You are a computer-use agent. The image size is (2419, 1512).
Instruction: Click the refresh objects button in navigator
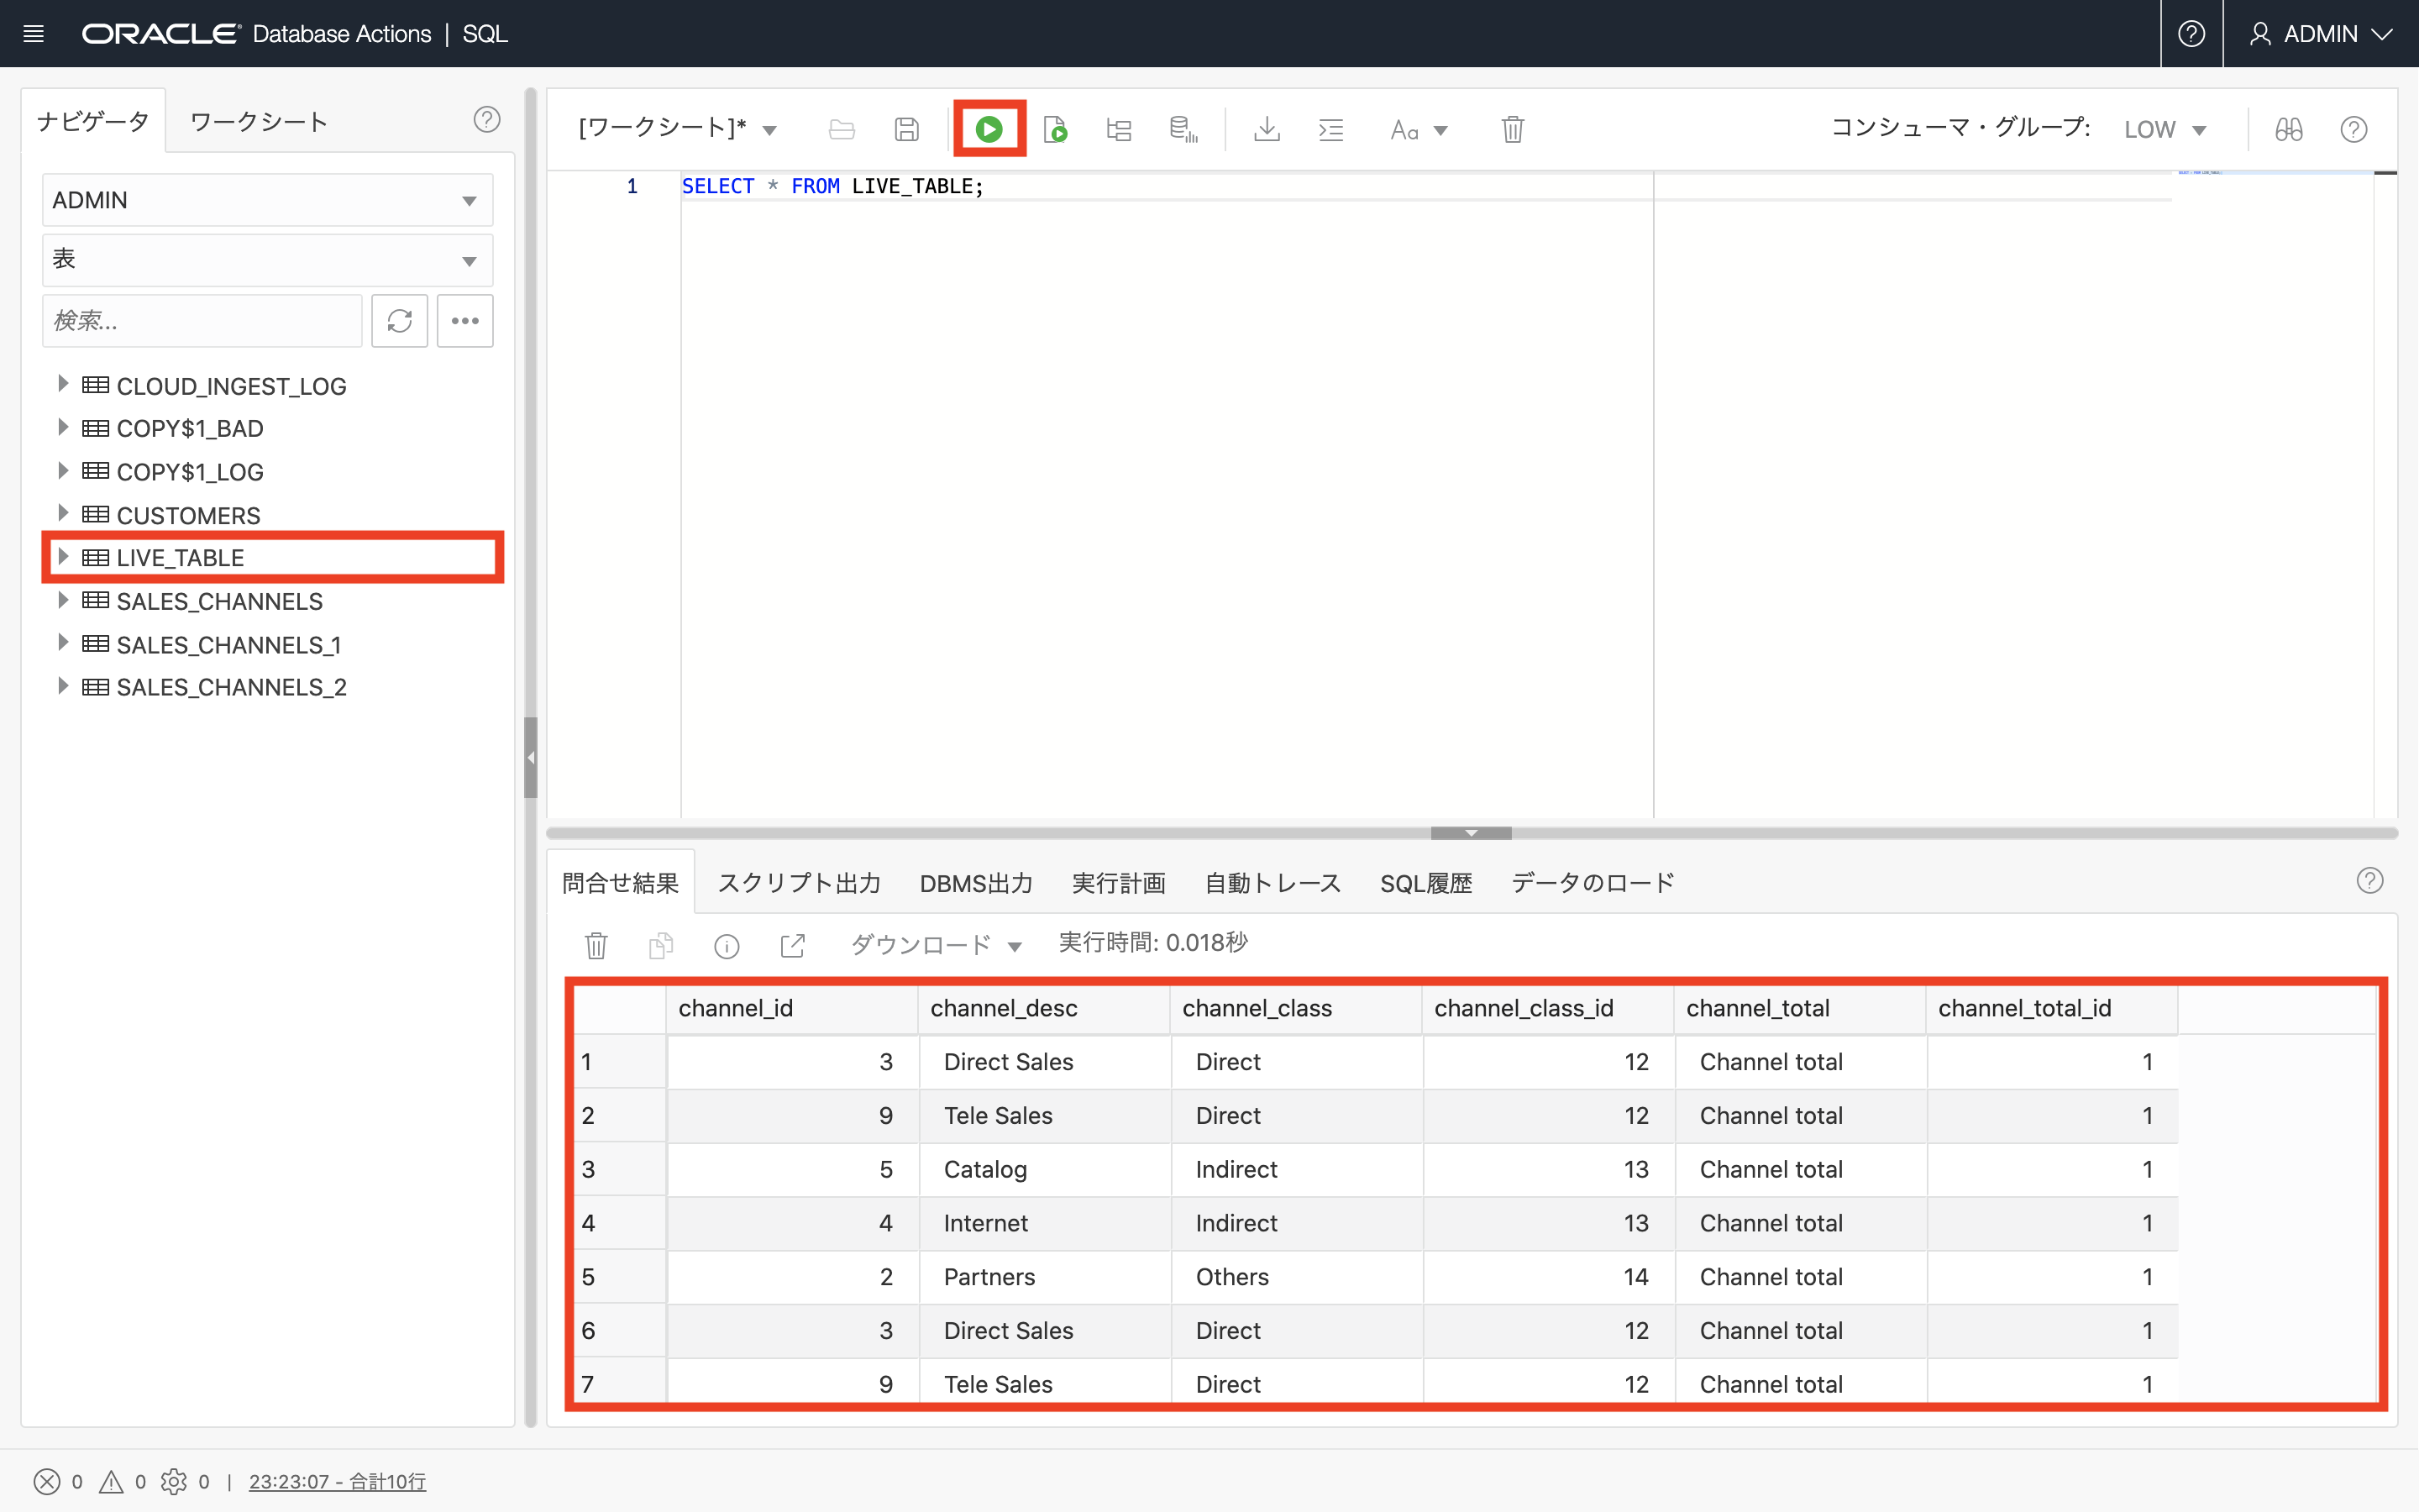tap(399, 321)
